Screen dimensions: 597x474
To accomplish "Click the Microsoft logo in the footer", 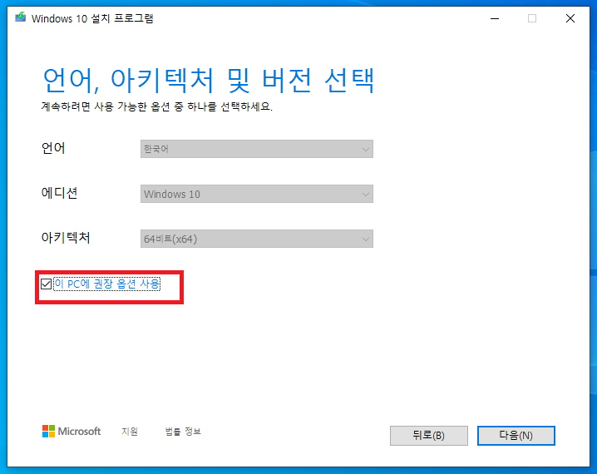I will click(x=72, y=432).
